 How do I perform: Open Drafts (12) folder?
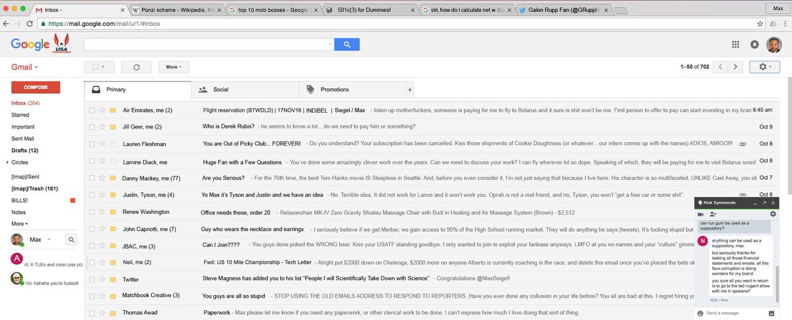24,151
